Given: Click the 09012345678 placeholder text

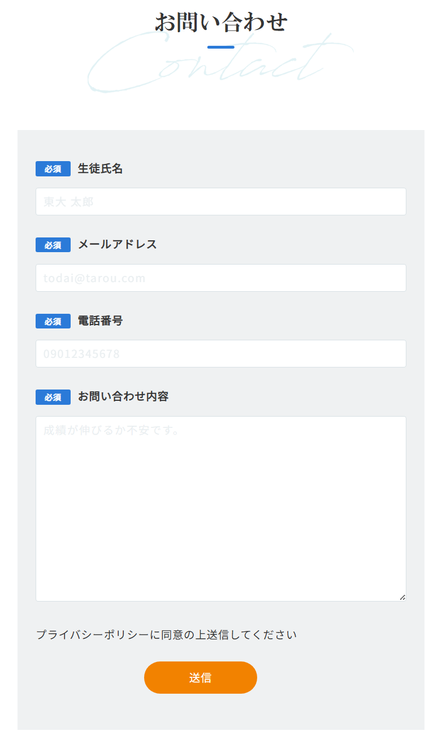Looking at the screenshot, I should (81, 354).
